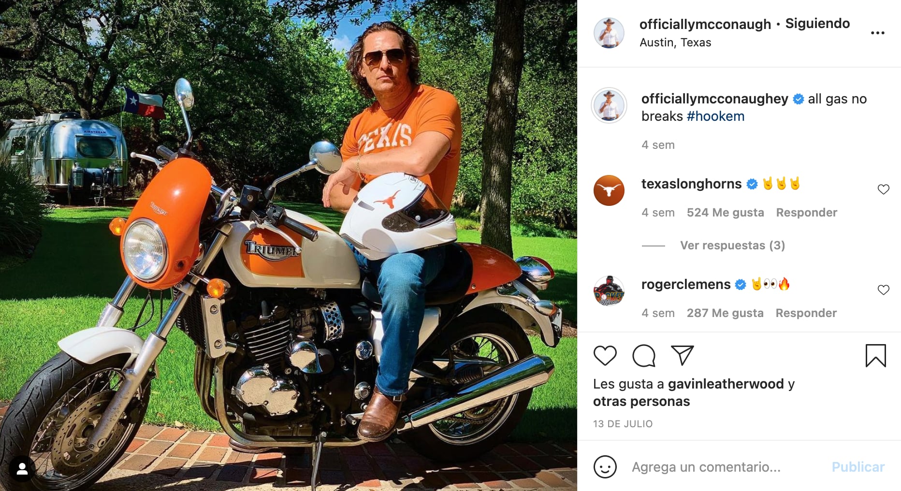The width and height of the screenshot is (901, 491).
Task: Click the Publicar button
Action: click(x=858, y=467)
